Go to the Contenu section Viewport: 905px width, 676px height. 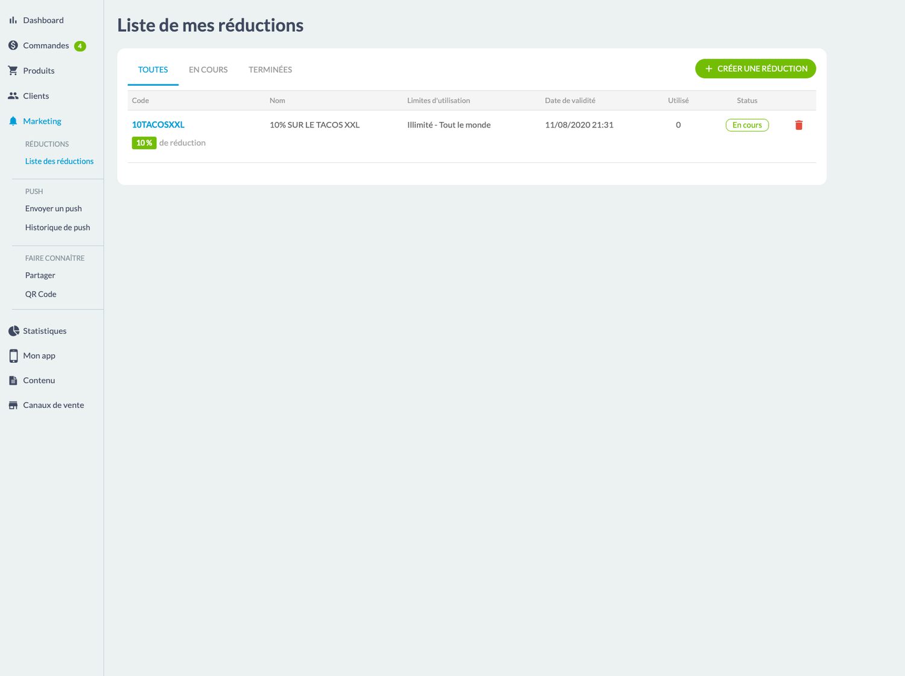pos(39,380)
